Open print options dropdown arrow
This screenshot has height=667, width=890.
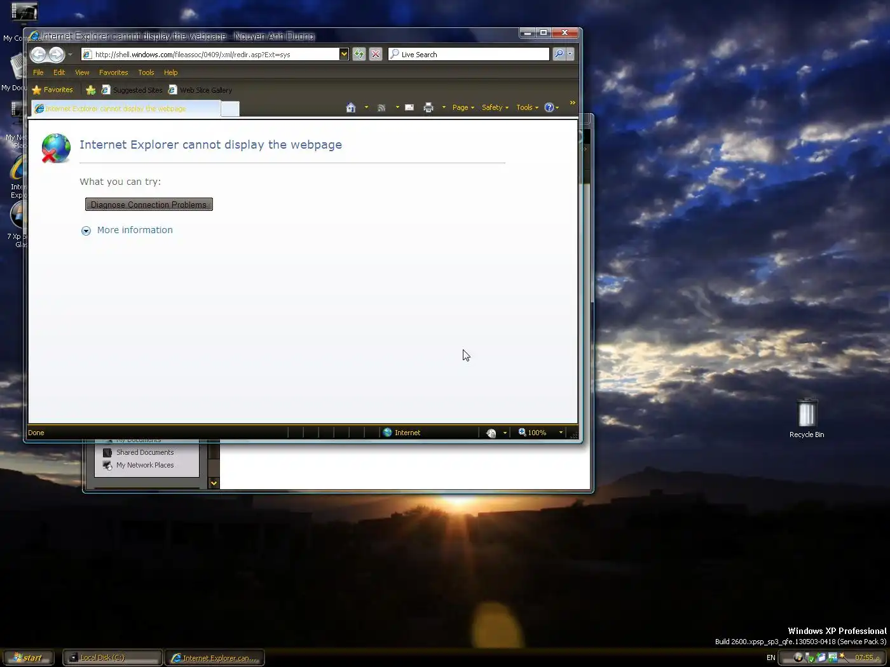click(444, 107)
